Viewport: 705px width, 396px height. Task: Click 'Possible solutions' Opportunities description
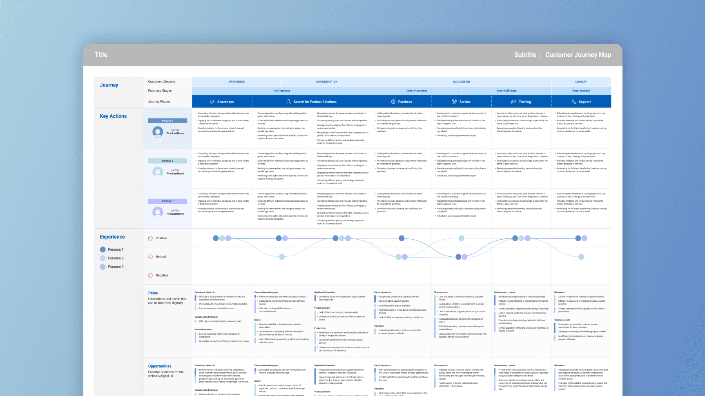click(166, 374)
